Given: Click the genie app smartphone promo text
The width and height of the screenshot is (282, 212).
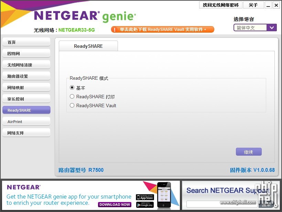Looking at the screenshot, I should [x=69, y=200].
